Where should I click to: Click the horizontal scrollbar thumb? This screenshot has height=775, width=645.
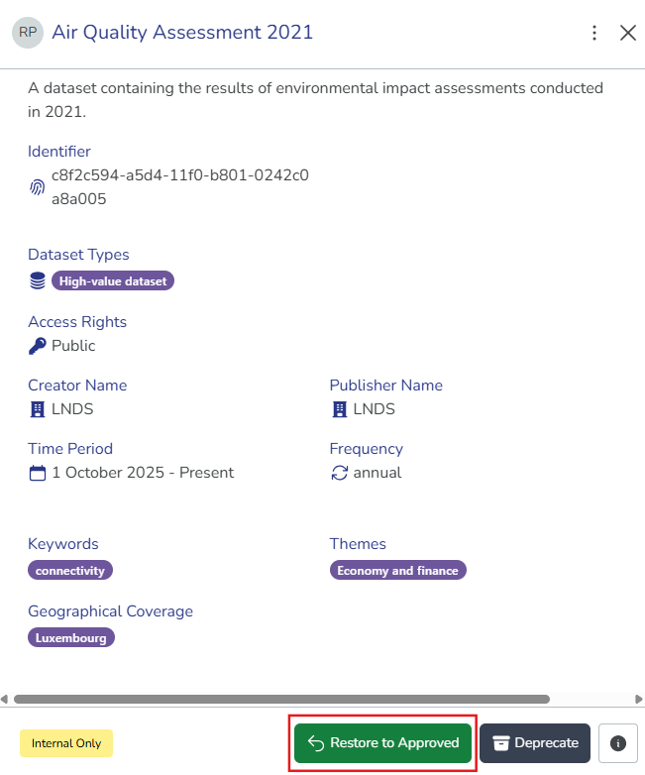click(281, 699)
